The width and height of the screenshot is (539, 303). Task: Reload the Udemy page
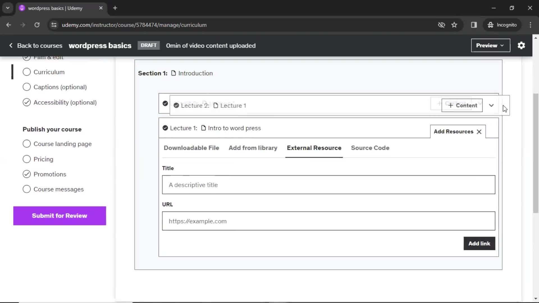[x=37, y=25]
